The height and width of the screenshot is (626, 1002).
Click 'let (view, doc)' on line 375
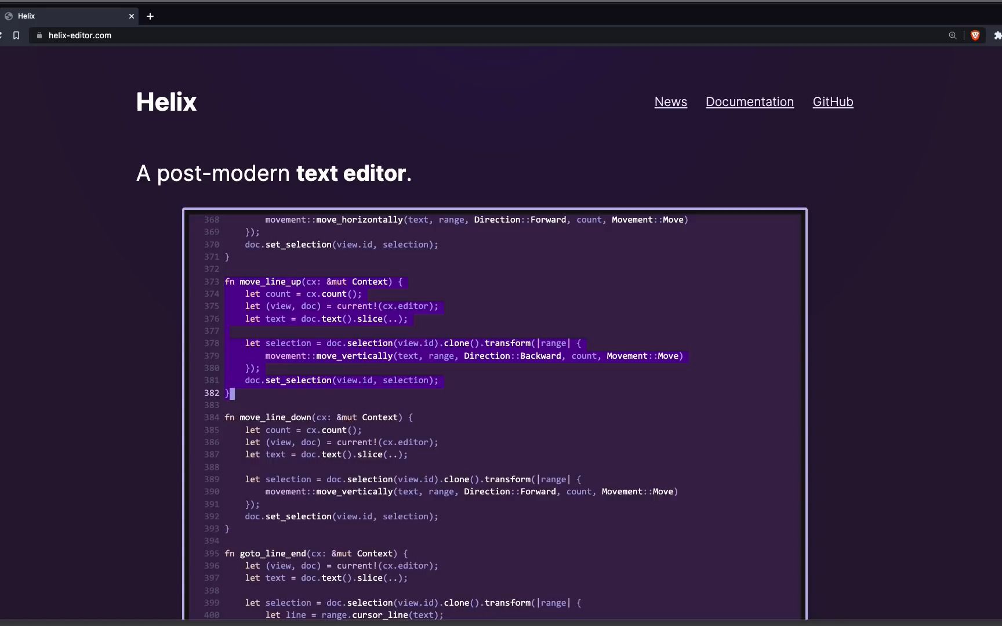(283, 306)
